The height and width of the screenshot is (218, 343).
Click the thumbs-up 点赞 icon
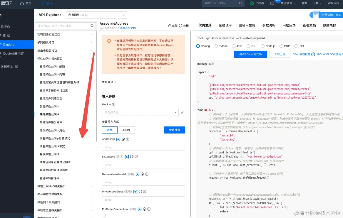coord(170,26)
